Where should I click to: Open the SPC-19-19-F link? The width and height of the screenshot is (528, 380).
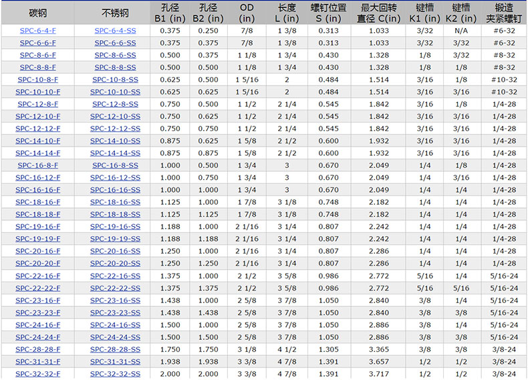pyautogui.click(x=38, y=239)
